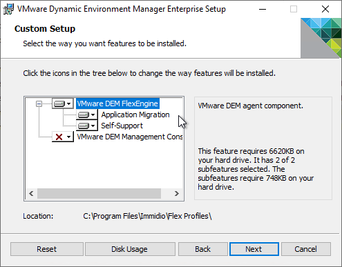Click the feature tree right scroll arrow
Image resolution: width=342 pixels, height=267 pixels.
point(177,194)
